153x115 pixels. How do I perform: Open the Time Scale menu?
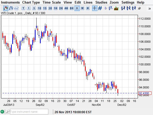52,2
